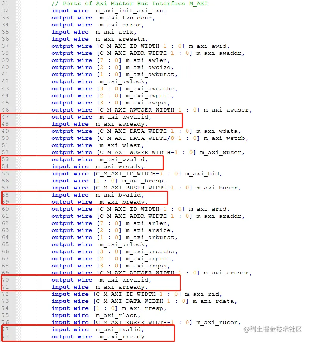Select the m_axi_wdata port

tap(217, 131)
